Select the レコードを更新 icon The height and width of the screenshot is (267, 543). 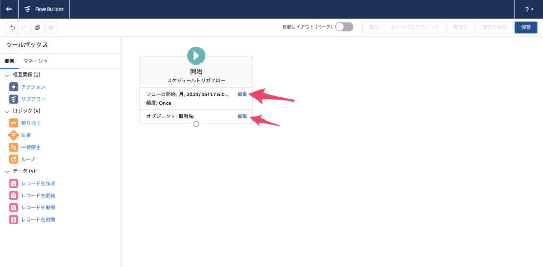[13, 196]
